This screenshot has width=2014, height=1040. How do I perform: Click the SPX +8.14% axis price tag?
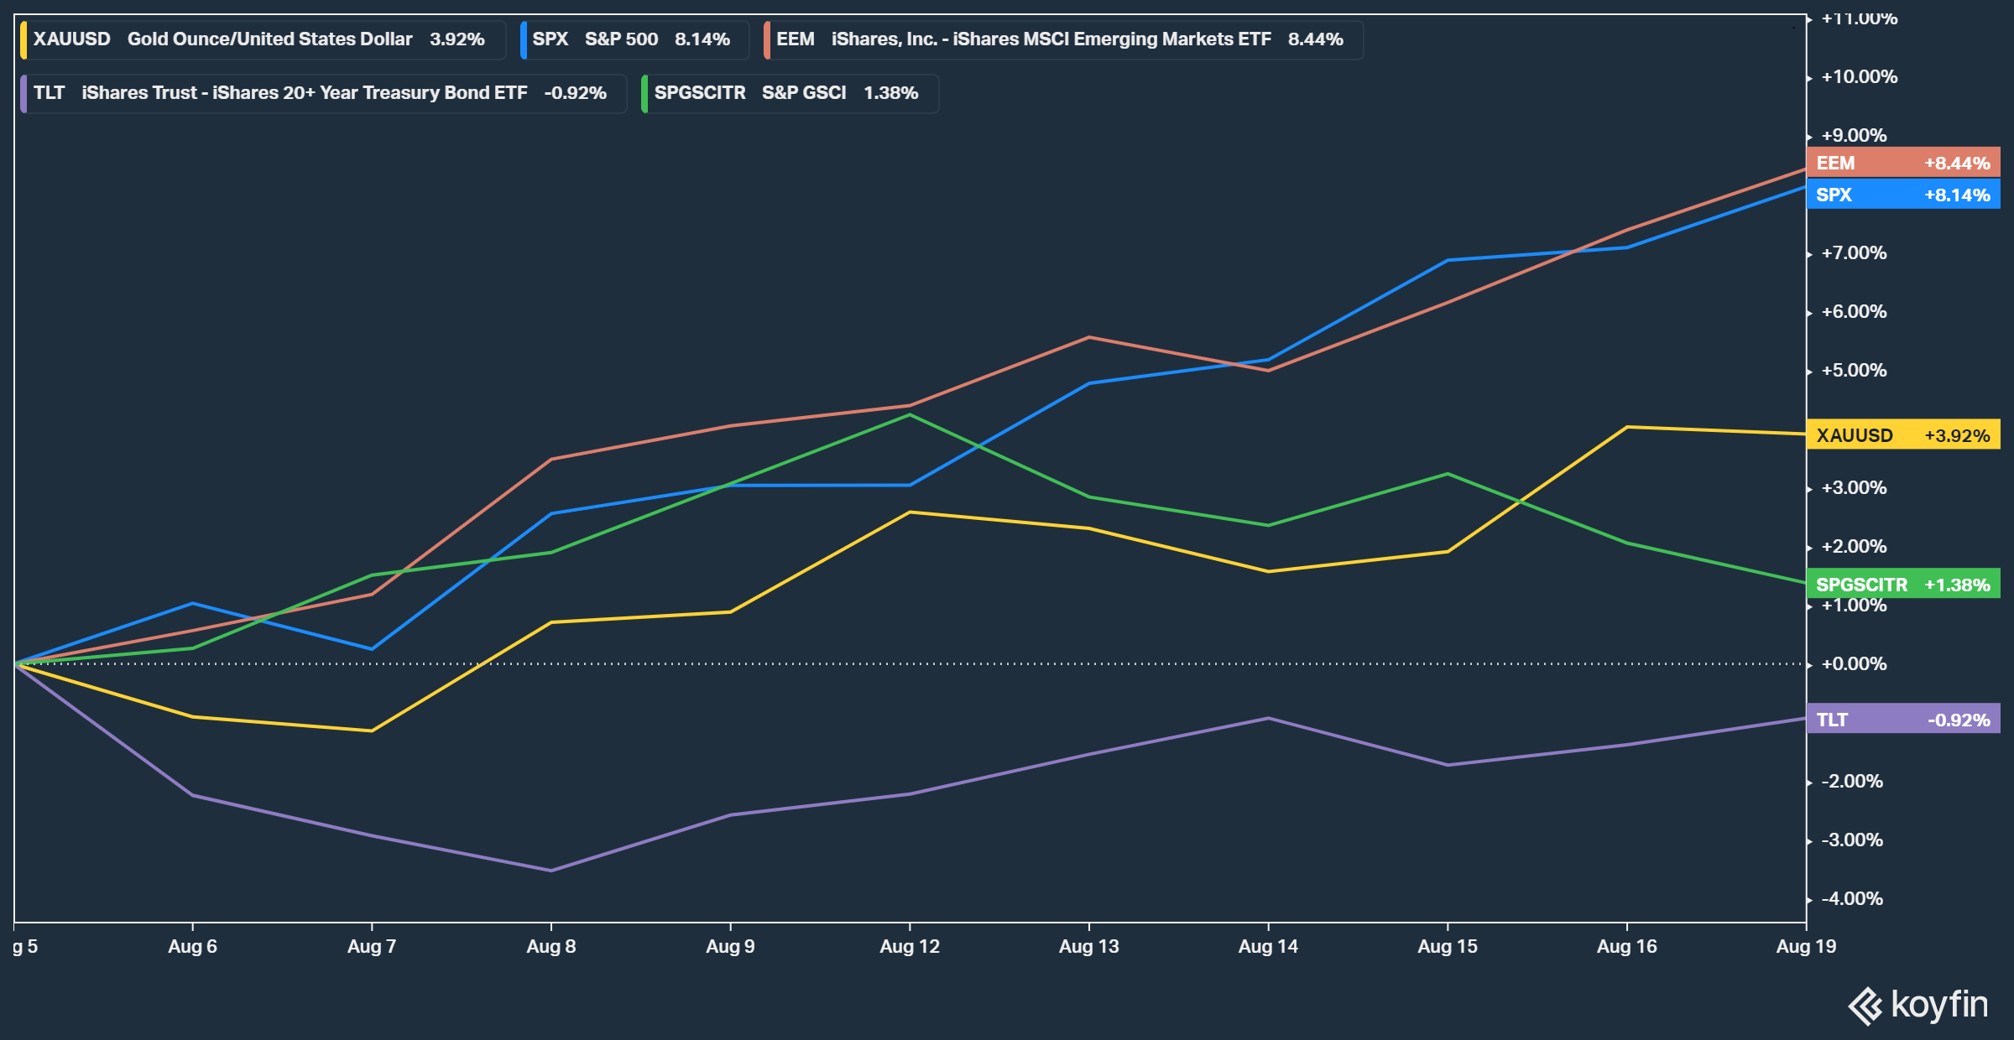tap(1902, 195)
